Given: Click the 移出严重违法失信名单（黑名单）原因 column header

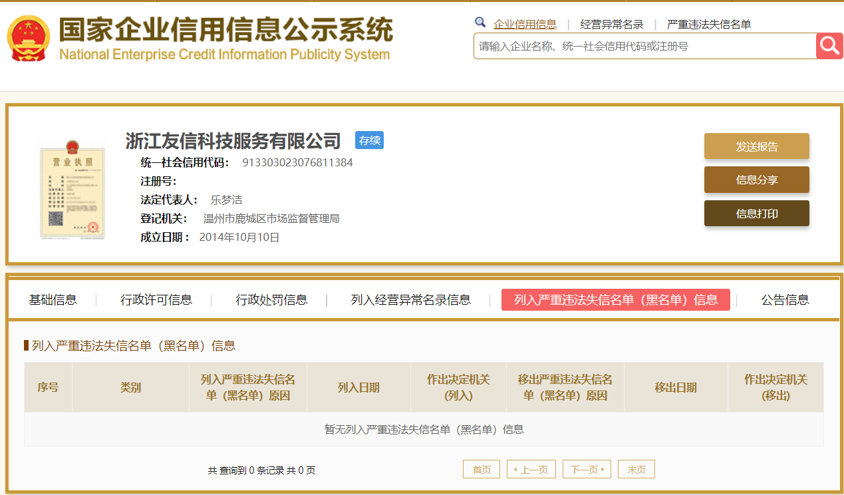Looking at the screenshot, I should click(x=565, y=387).
